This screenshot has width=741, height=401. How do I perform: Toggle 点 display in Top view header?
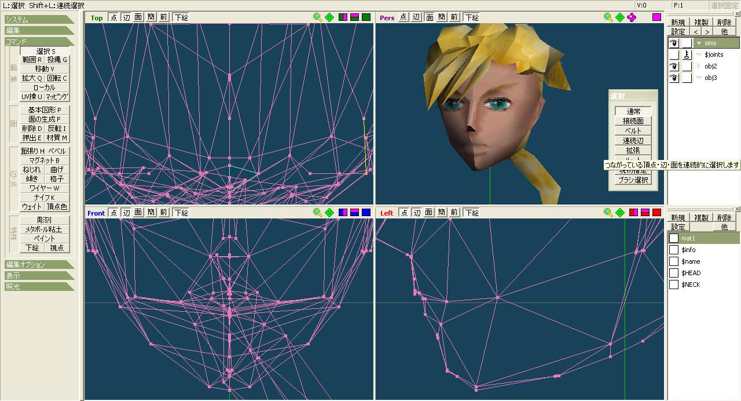coord(113,17)
